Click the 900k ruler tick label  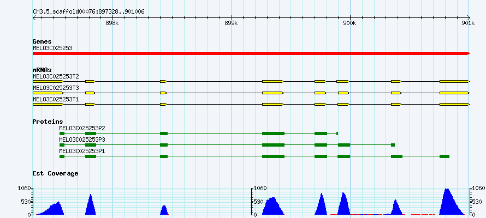tap(349, 23)
